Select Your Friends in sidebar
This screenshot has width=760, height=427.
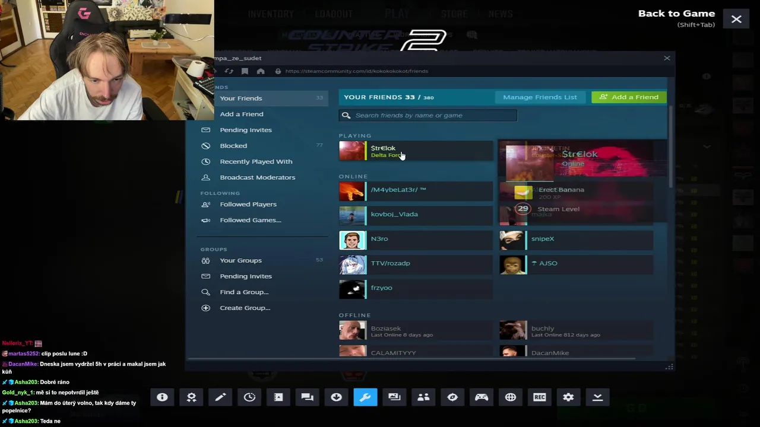tap(263, 98)
